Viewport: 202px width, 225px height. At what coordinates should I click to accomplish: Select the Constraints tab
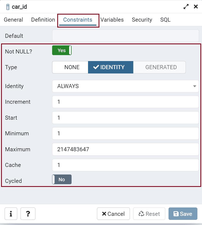pos(78,20)
